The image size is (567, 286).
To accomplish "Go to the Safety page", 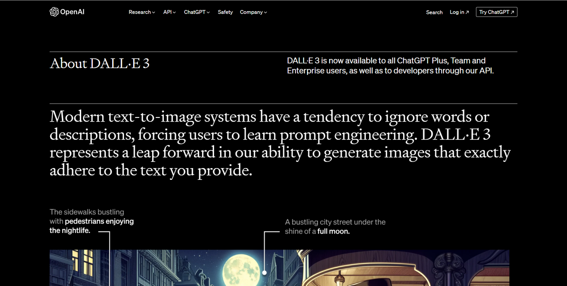I will pos(225,12).
